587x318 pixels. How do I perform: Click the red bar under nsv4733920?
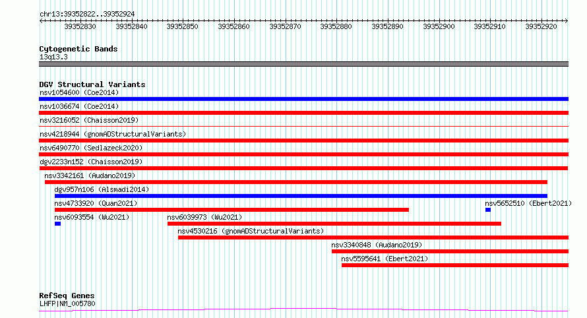pyautogui.click(x=232, y=210)
